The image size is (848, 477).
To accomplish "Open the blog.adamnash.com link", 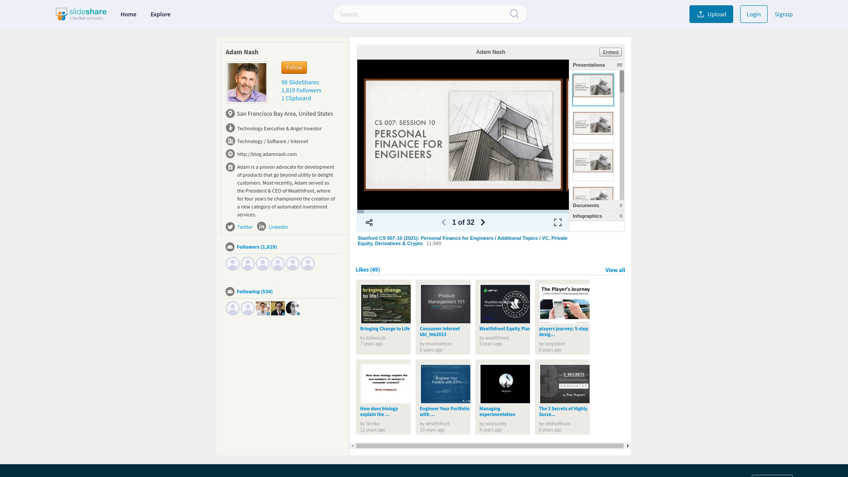I will pyautogui.click(x=267, y=154).
